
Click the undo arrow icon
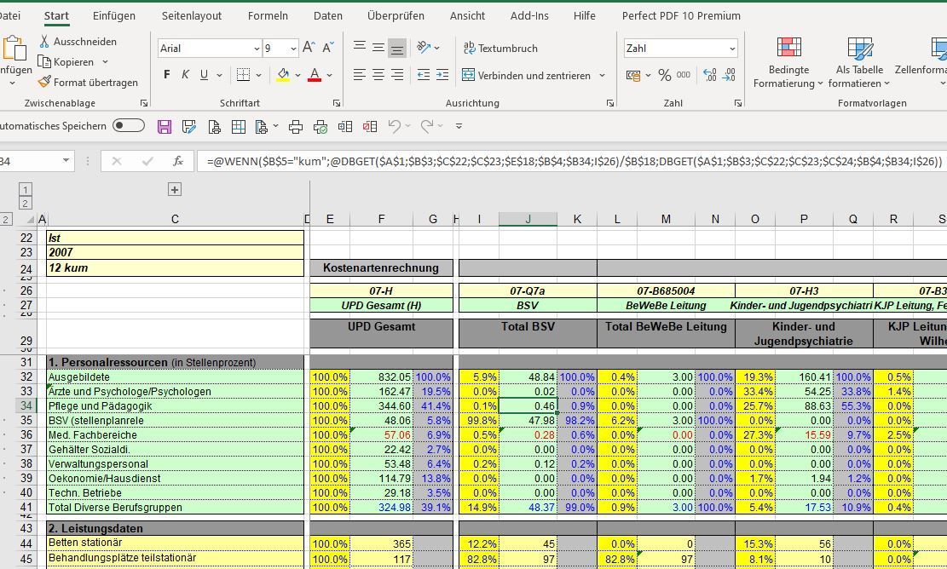click(x=394, y=127)
